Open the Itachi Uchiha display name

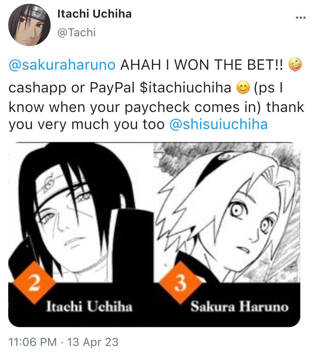click(x=94, y=14)
